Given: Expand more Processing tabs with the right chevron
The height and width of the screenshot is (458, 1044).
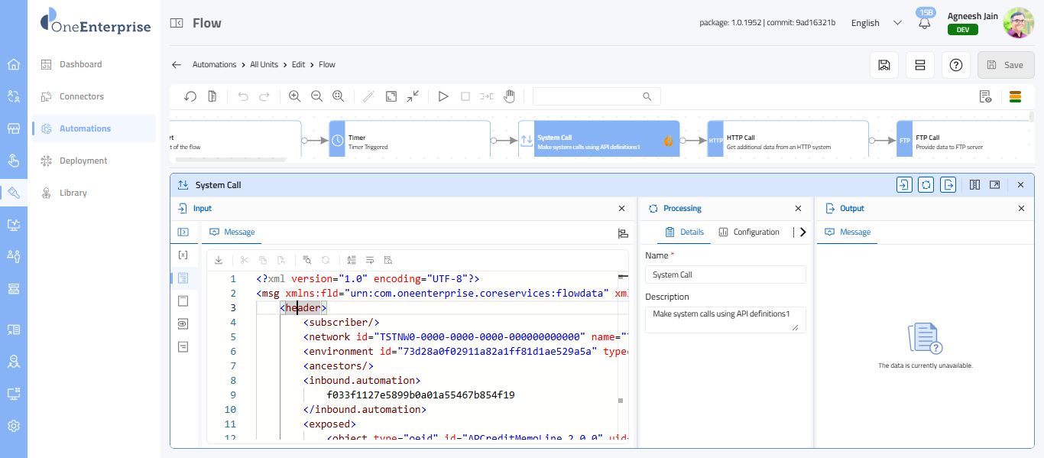Looking at the screenshot, I should (x=802, y=232).
